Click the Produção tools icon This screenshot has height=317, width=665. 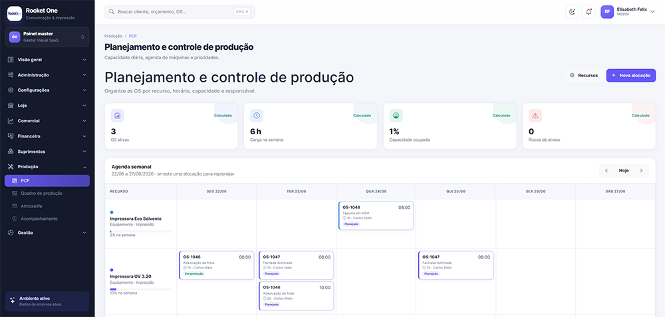coord(11,167)
